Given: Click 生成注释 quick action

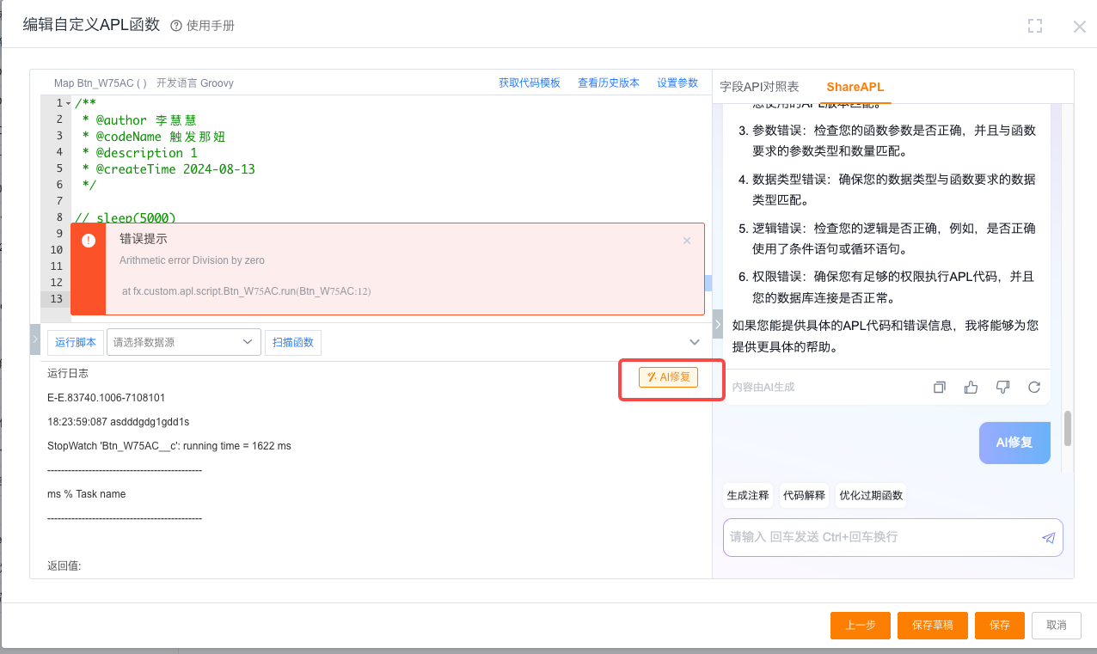Looking at the screenshot, I should (x=748, y=496).
